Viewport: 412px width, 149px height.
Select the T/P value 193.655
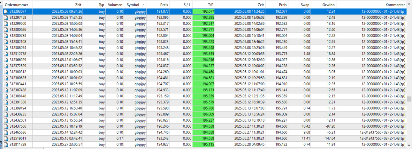(x=204, y=53)
